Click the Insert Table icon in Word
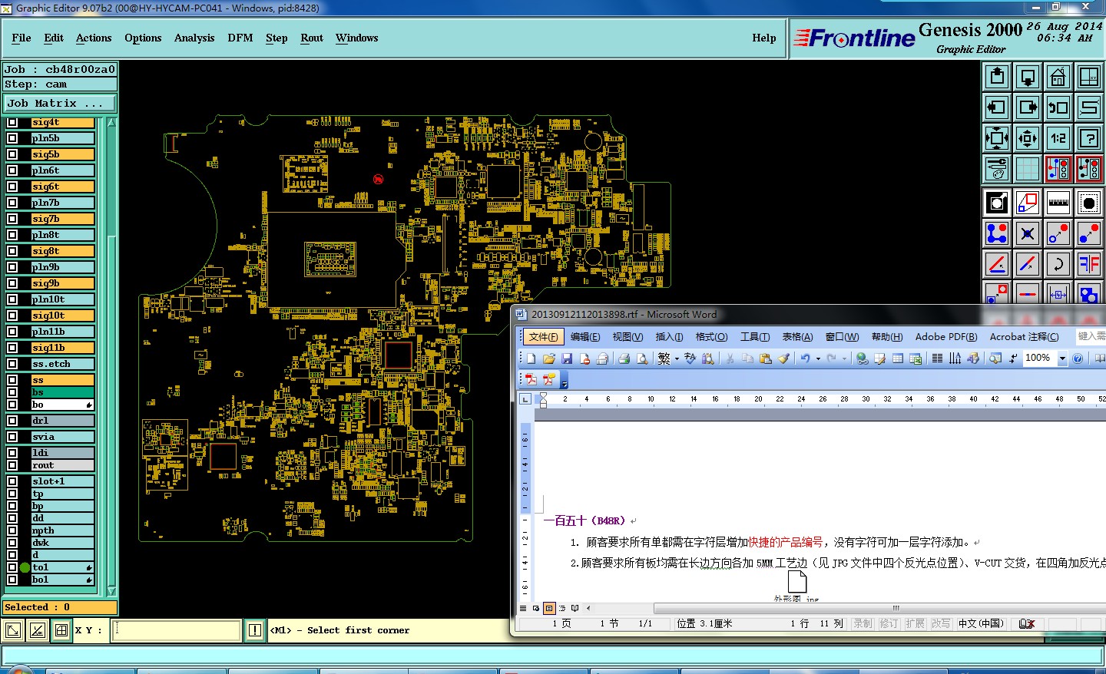This screenshot has height=674, width=1106. pos(897,358)
